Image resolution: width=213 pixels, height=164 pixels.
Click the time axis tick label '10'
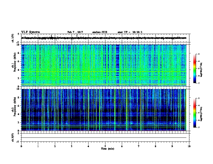pyautogui.click(x=189, y=146)
